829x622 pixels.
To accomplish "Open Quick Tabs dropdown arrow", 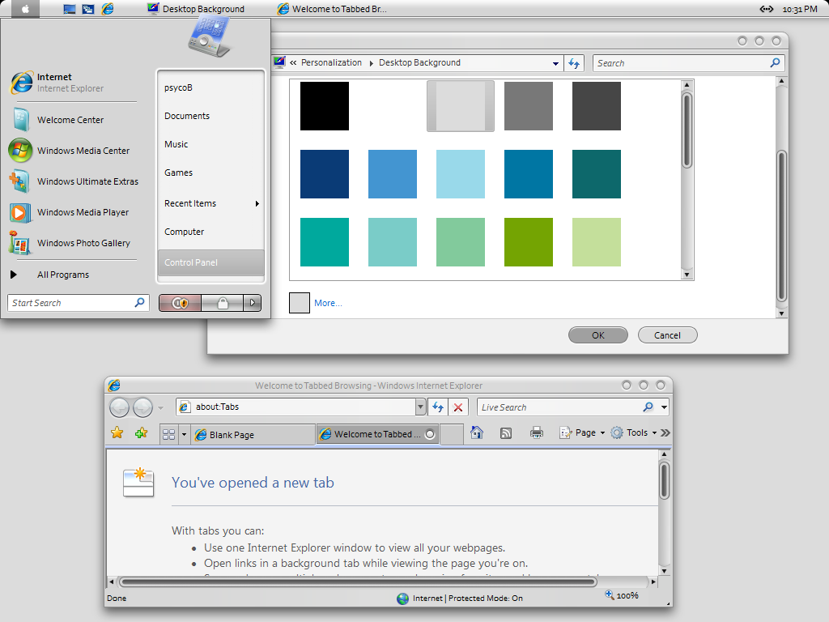I will (x=184, y=435).
